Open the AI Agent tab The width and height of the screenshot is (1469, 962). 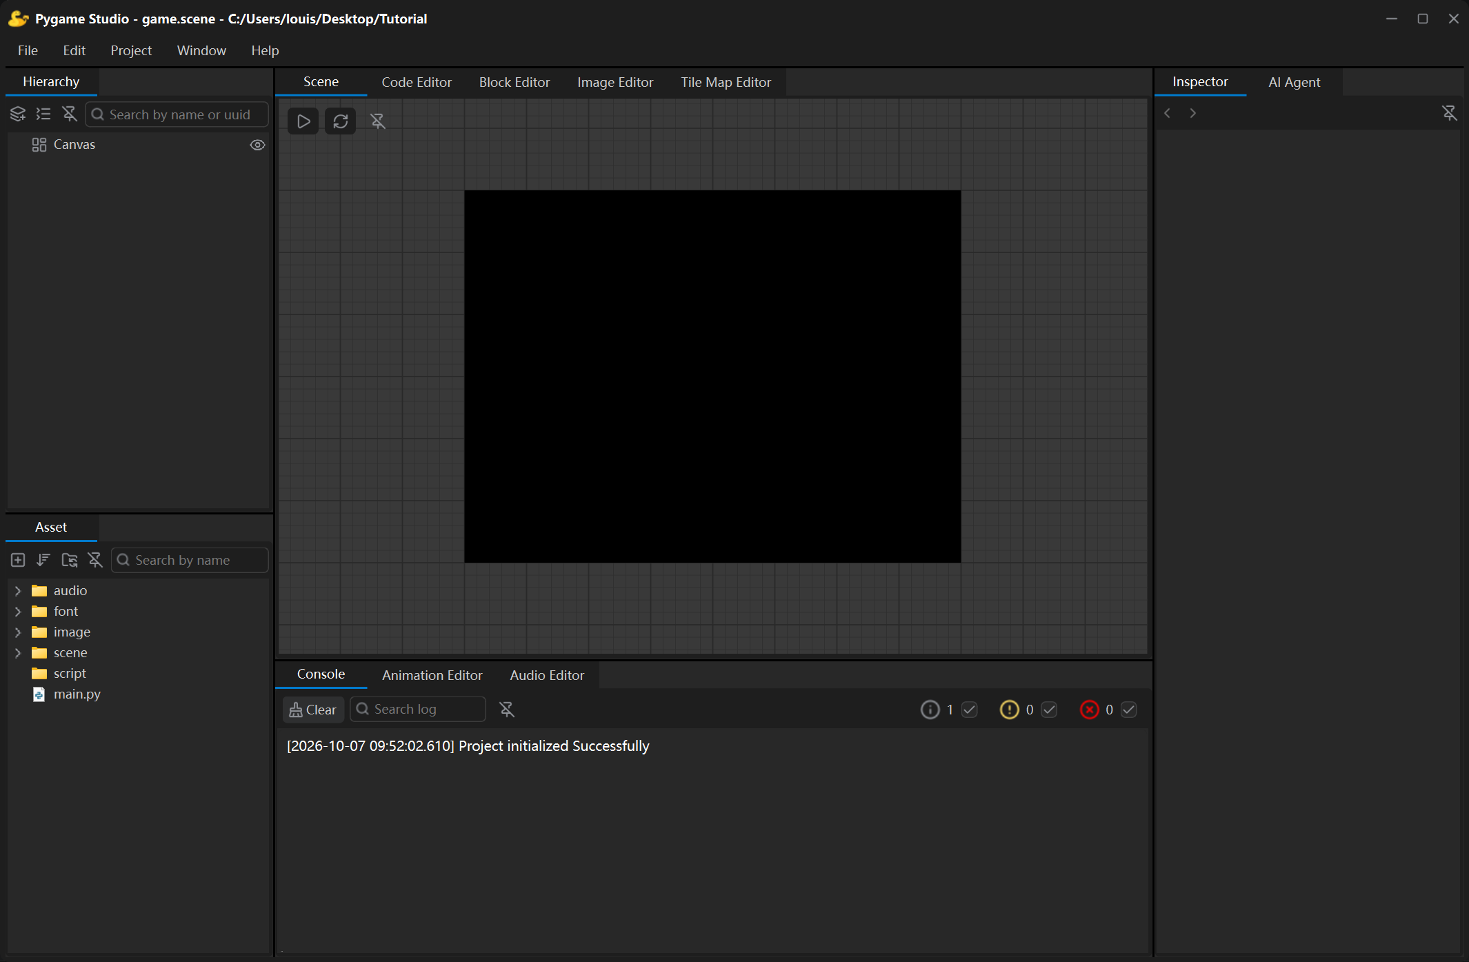tap(1294, 82)
